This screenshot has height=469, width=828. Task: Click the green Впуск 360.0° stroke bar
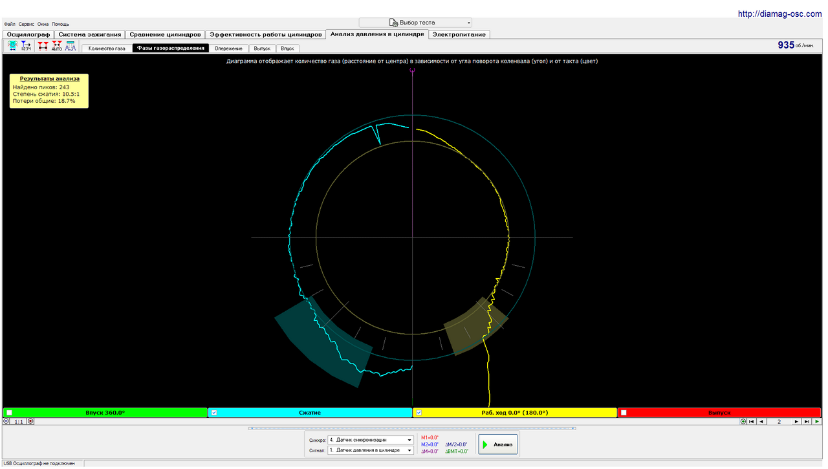coord(105,413)
